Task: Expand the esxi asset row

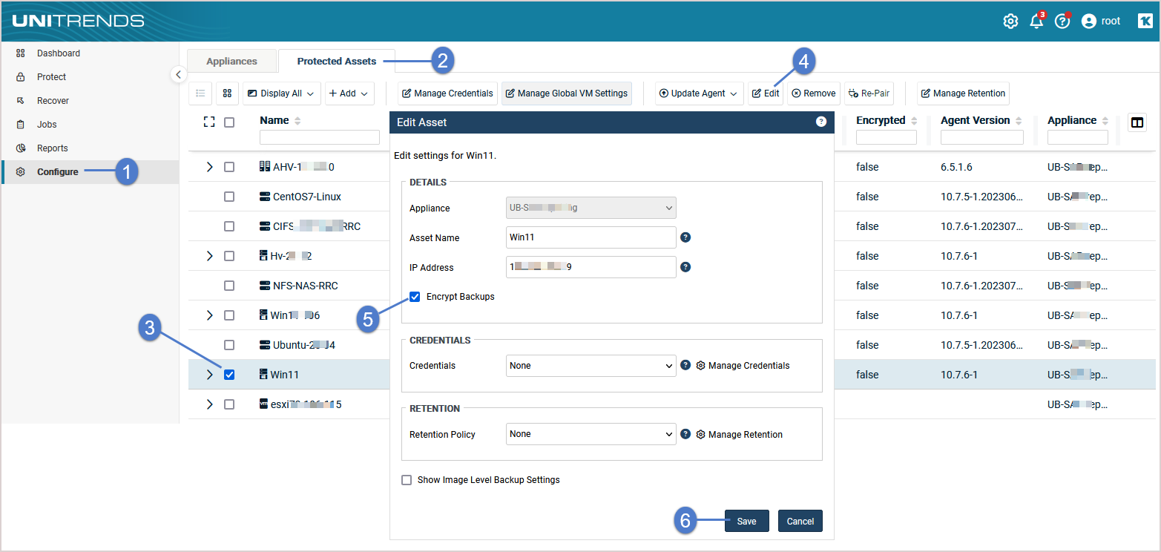Action: (x=209, y=404)
